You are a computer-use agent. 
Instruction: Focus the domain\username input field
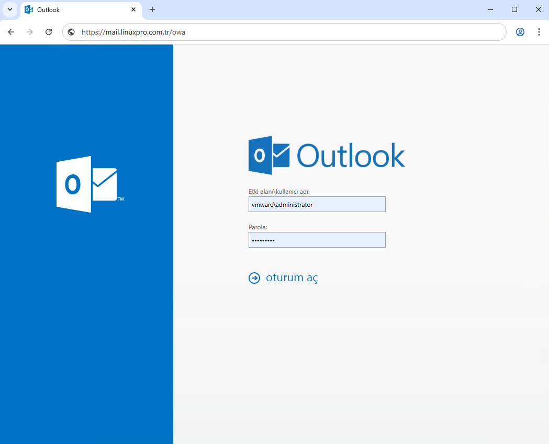point(317,204)
